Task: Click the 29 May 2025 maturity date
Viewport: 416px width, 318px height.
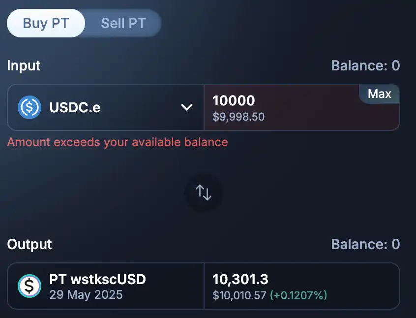Action: click(x=86, y=295)
